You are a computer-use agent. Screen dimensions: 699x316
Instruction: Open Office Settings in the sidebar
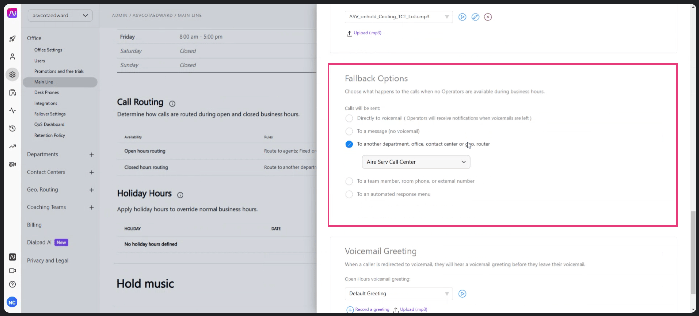[x=48, y=50]
